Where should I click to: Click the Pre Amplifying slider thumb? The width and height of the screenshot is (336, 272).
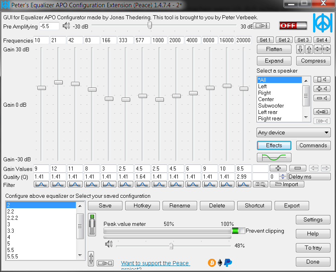[150, 25]
